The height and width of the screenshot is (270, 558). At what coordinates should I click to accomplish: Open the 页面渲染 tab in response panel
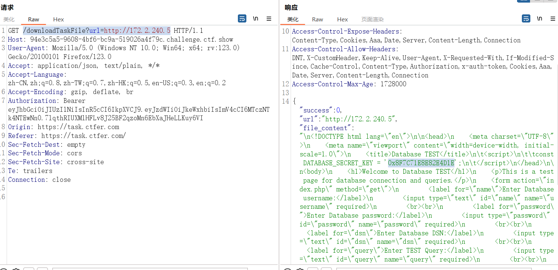click(372, 20)
